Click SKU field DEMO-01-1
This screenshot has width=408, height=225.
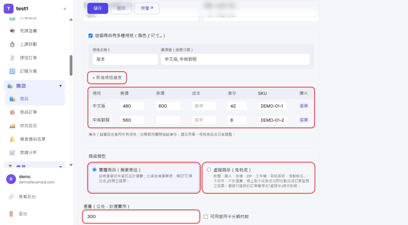click(x=273, y=106)
